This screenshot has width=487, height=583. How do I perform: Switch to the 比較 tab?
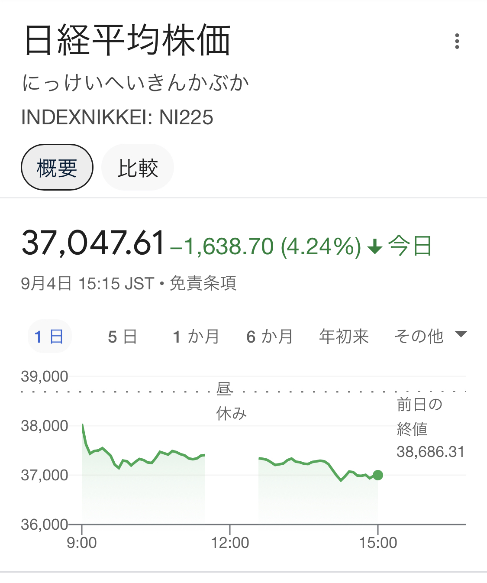pos(138,168)
